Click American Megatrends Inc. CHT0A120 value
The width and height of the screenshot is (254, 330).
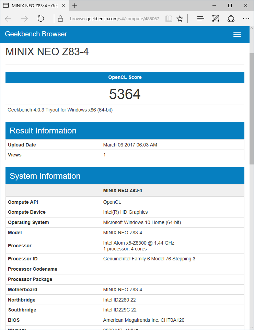tap(143, 320)
